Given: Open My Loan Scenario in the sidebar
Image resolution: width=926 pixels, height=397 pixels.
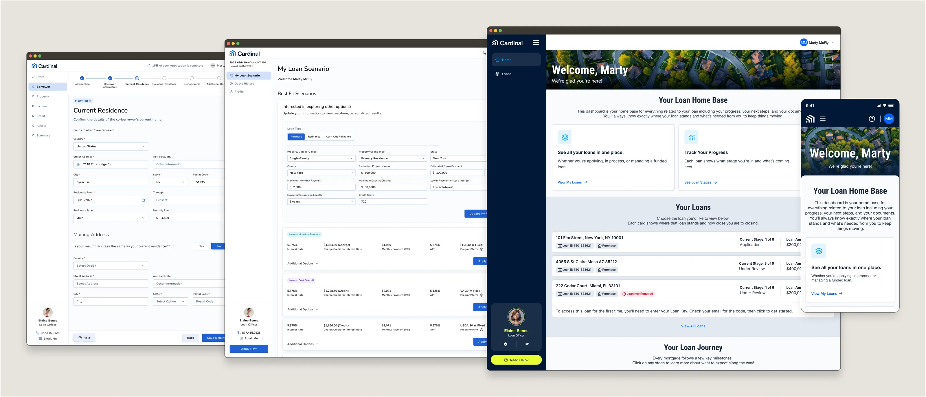Looking at the screenshot, I should 249,76.
